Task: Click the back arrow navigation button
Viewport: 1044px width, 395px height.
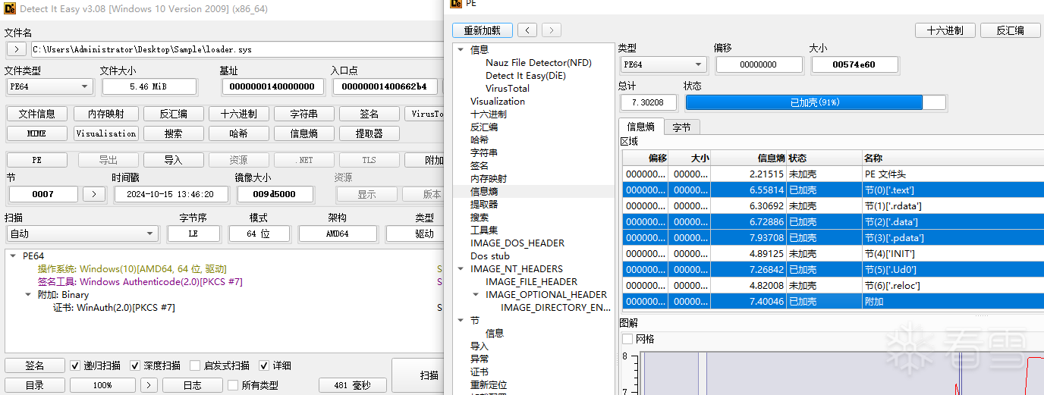Action: [527, 30]
